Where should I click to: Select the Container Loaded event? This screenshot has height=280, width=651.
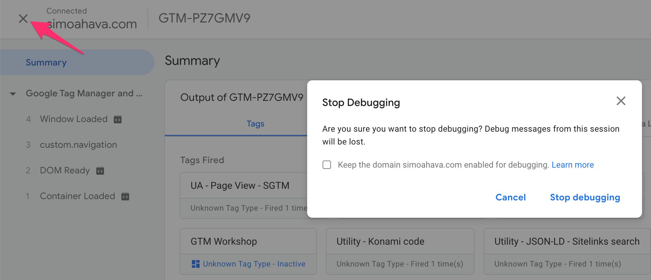[77, 196]
